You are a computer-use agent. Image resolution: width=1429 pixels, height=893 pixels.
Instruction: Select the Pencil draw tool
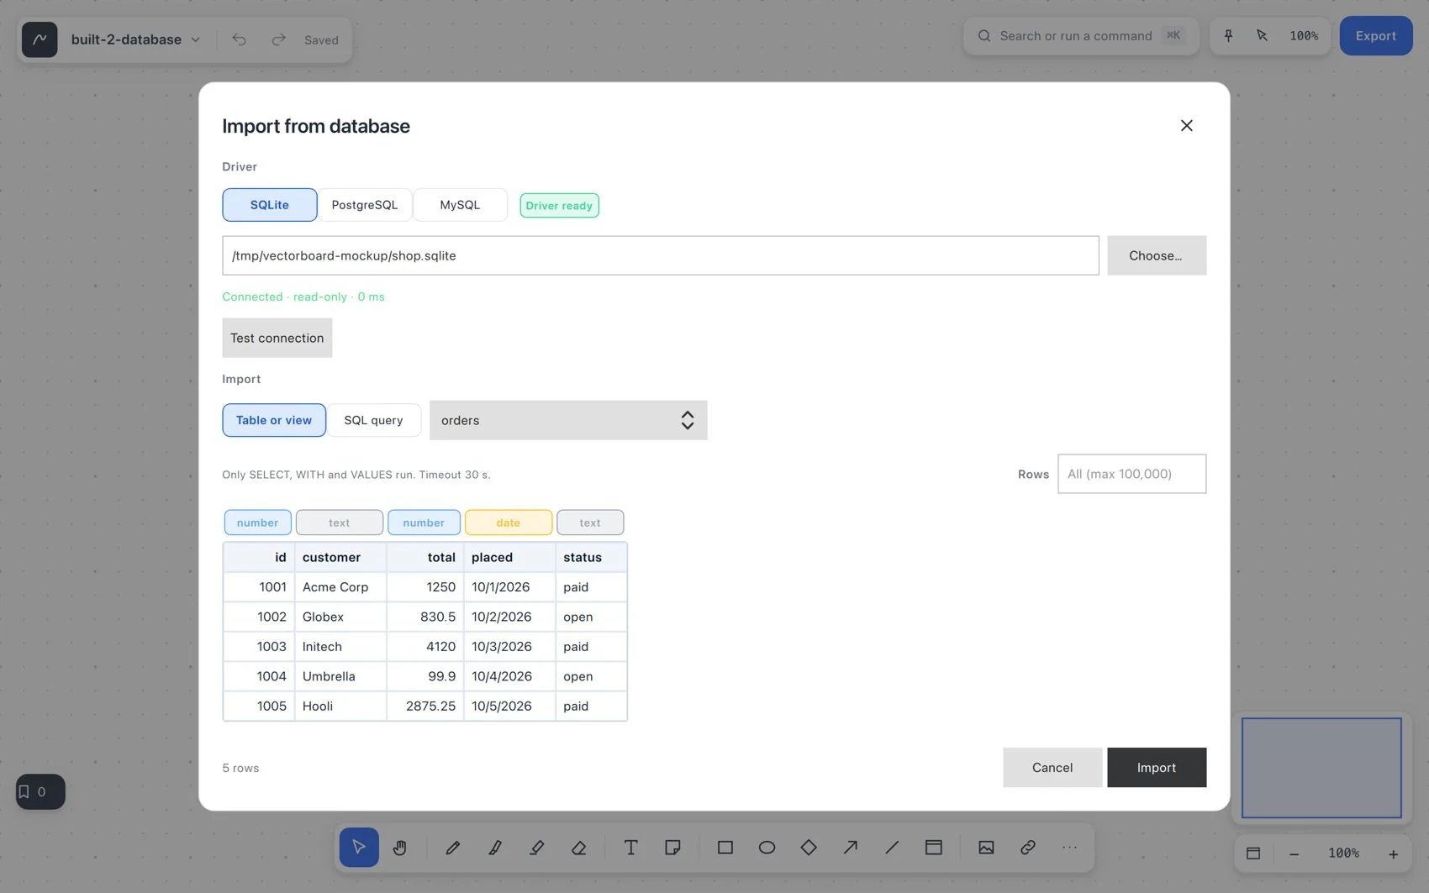[453, 847]
